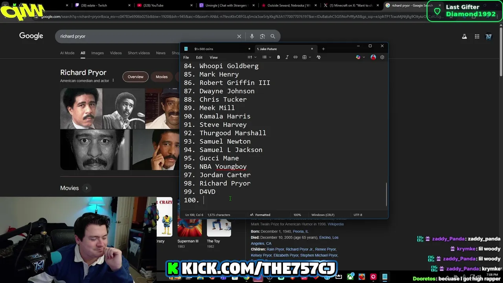Open the Google apps grid
The height and width of the screenshot is (283, 503).
point(477,36)
